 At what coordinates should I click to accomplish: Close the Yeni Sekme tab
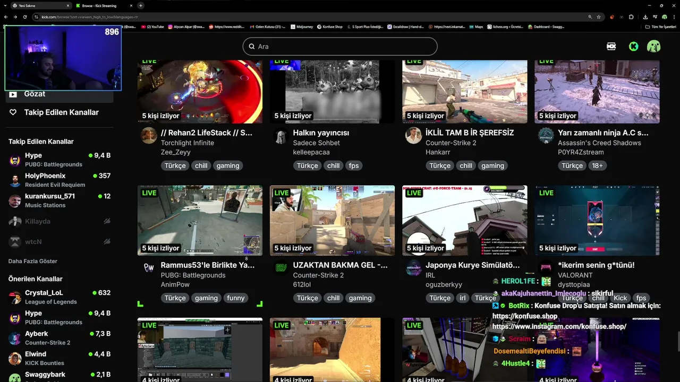(68, 6)
